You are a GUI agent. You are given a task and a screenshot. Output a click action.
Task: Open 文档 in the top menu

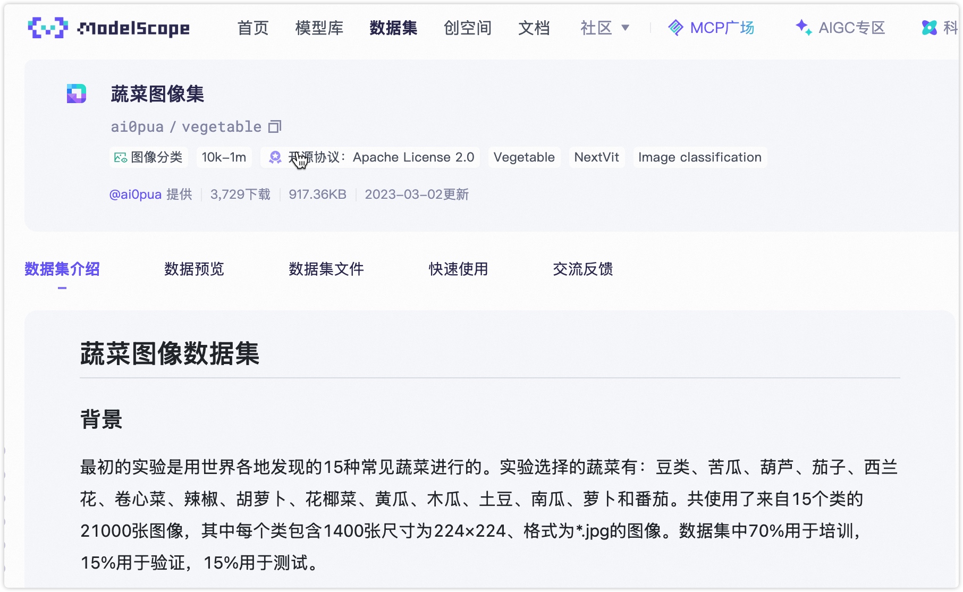pyautogui.click(x=534, y=28)
